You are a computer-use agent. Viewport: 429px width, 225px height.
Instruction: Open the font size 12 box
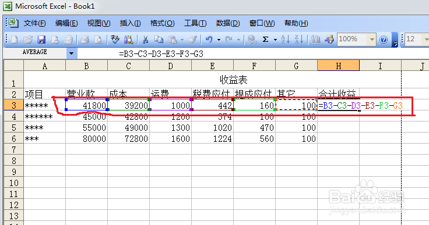pyautogui.click(x=417, y=40)
